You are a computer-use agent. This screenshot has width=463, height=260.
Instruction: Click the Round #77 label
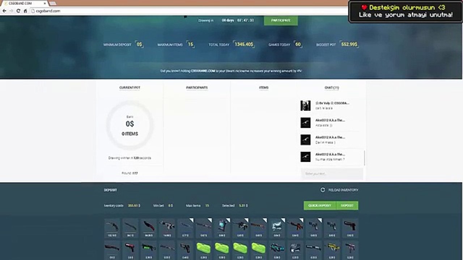(x=130, y=173)
